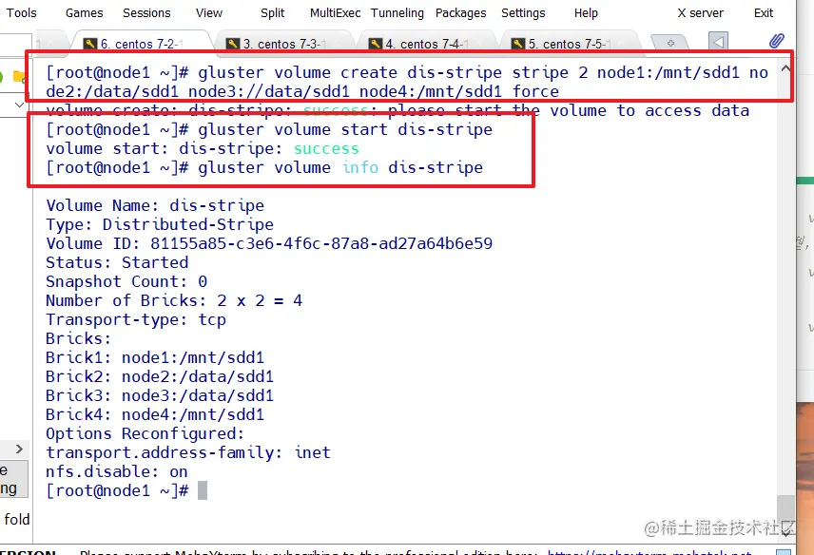Click the 'Type: Distributed-Stripe' line
Viewport: 814px width, 555px height.
coord(160,224)
